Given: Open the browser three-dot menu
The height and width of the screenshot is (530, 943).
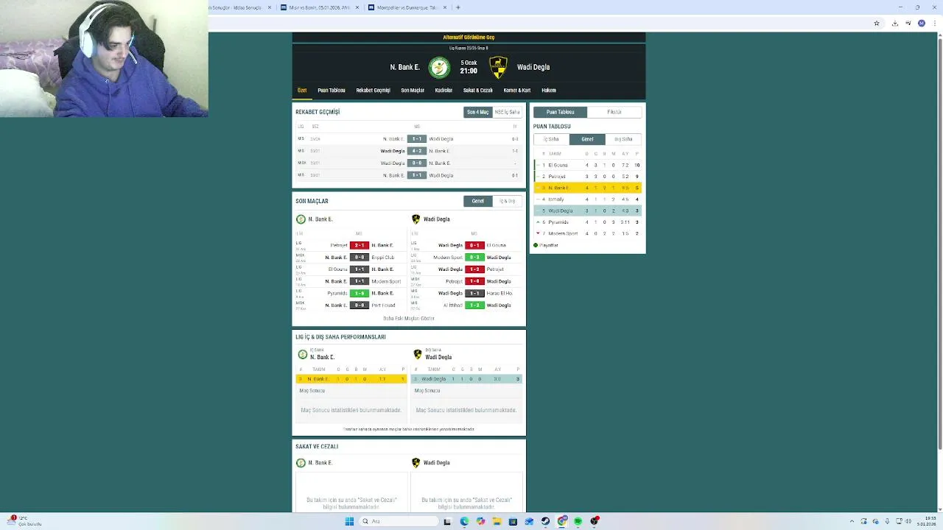Looking at the screenshot, I should pyautogui.click(x=934, y=24).
